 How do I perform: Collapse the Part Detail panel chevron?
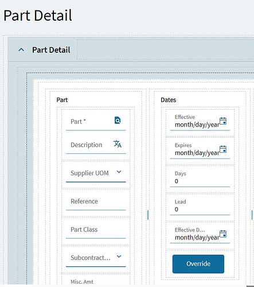[x=21, y=50]
